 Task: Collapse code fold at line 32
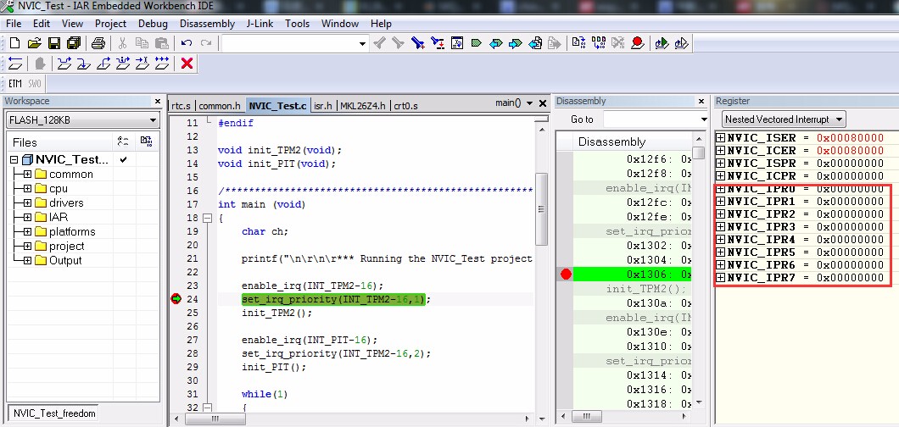[x=206, y=408]
